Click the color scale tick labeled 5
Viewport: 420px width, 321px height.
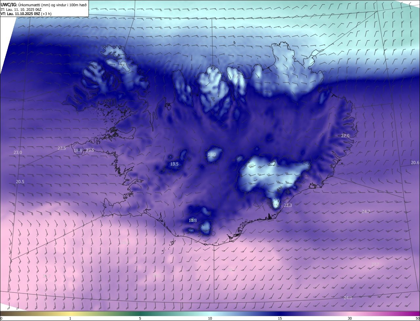click(x=140, y=318)
